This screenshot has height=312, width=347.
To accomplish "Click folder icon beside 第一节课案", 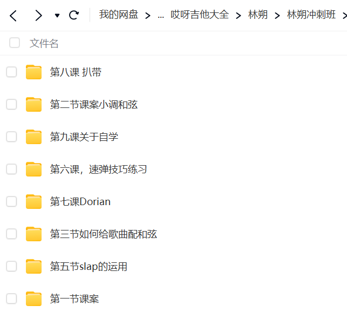I will coord(33,299).
